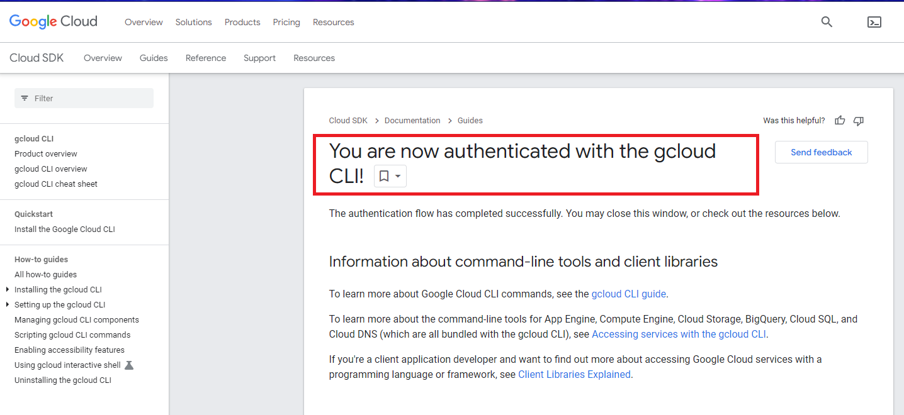Open Resources in top Google Cloud menu

coord(333,22)
